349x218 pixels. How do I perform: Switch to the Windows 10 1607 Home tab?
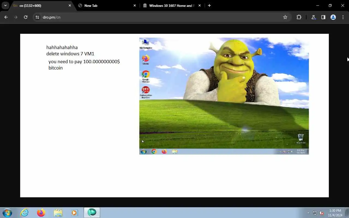point(172,5)
